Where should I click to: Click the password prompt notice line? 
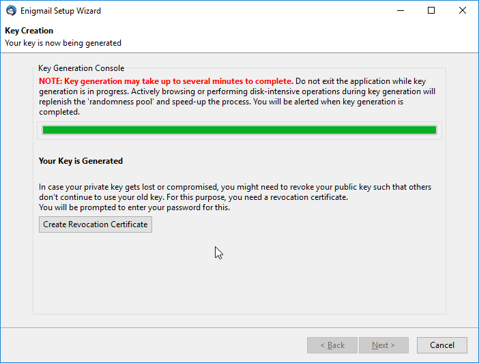tap(134, 207)
